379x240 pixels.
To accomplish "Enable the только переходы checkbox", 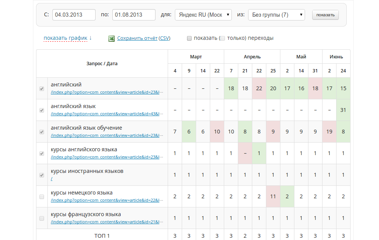I will 223,38.
